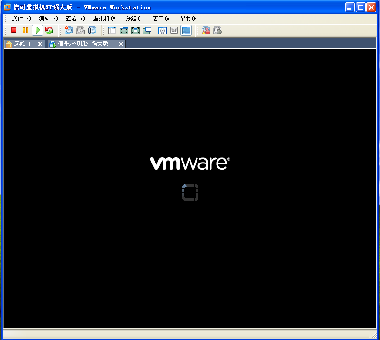This screenshot has width=380, height=340.
Task: Open the 文件(F) menu
Action: (x=21, y=19)
